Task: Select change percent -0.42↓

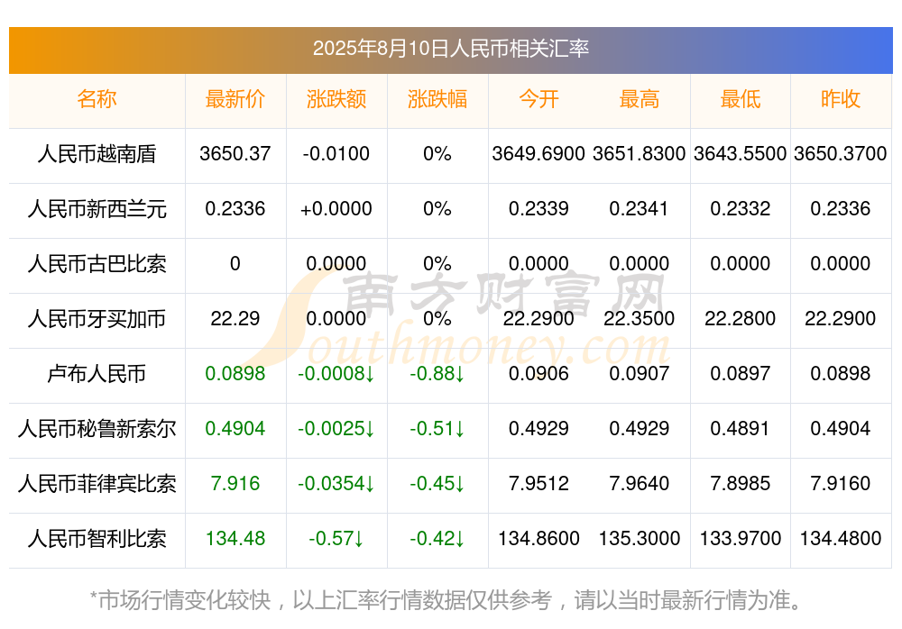Action: coord(437,539)
